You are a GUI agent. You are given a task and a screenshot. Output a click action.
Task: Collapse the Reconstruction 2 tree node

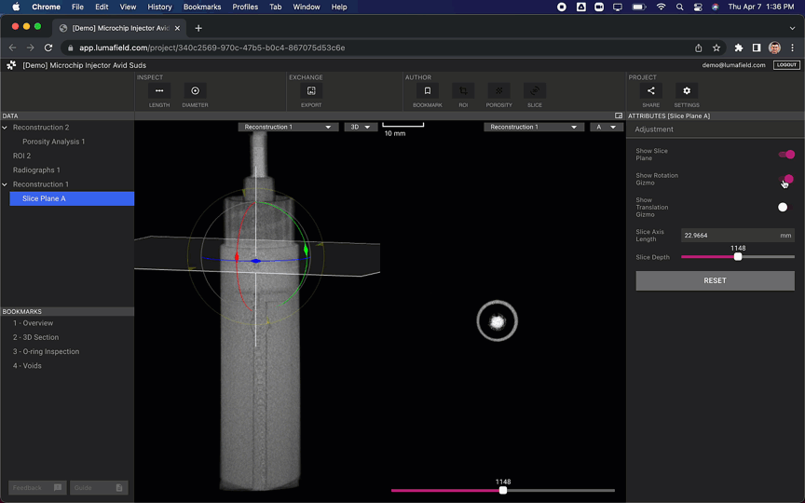(x=5, y=128)
